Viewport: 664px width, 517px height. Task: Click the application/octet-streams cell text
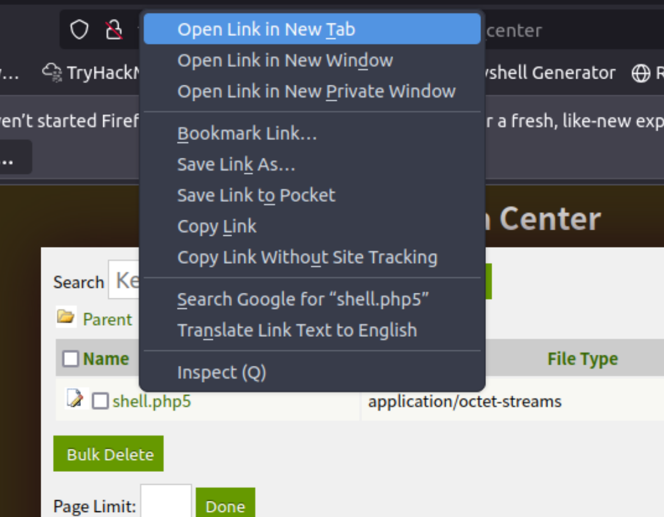(x=465, y=402)
